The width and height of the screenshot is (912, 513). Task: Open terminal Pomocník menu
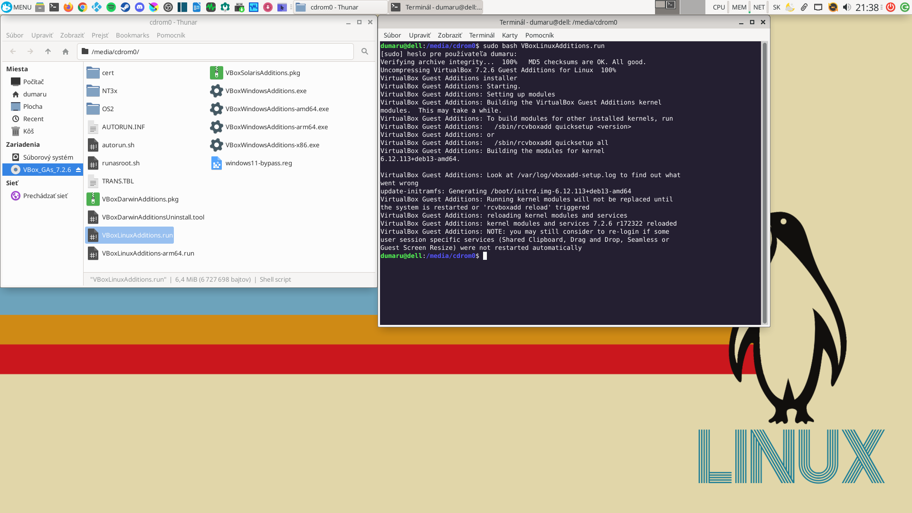click(x=540, y=35)
